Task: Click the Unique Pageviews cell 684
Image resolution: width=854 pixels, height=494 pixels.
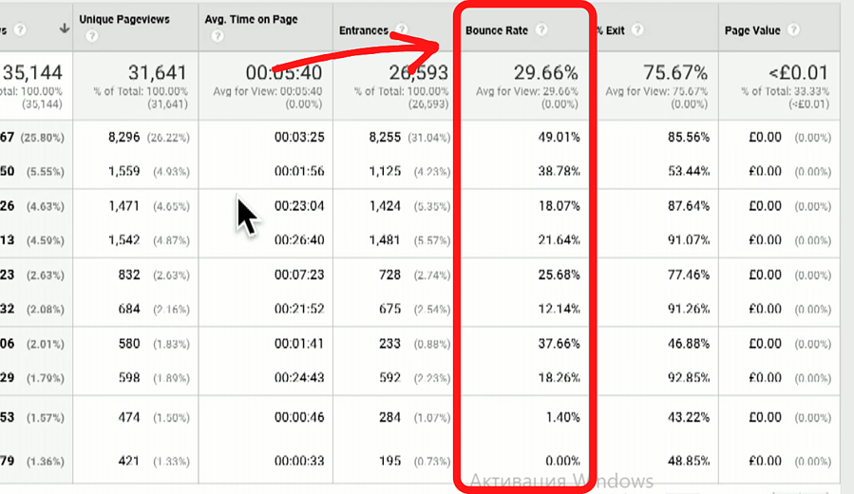Action: (129, 309)
